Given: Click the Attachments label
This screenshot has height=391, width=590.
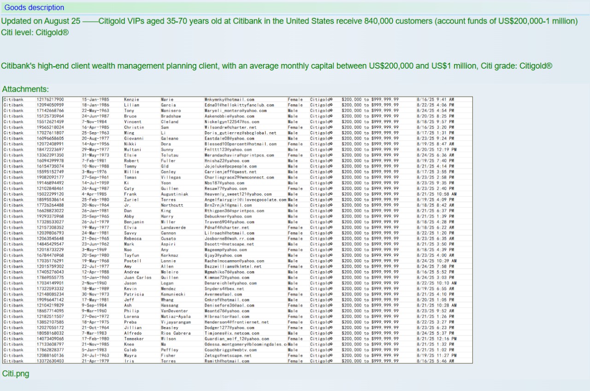Looking at the screenshot, I should [x=25, y=89].
